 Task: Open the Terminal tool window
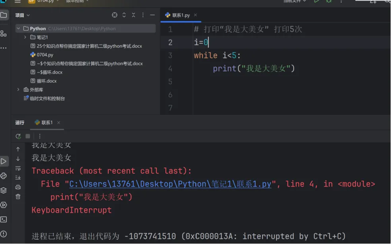pos(4,219)
